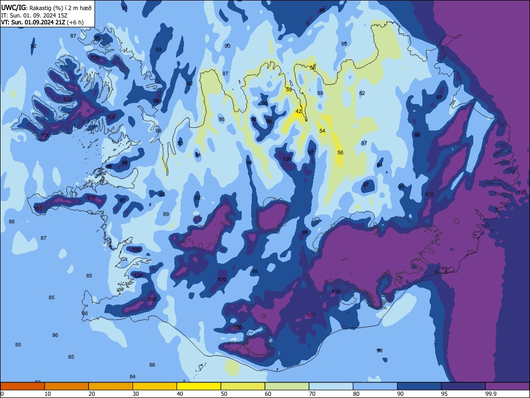The image size is (530, 398).
Task: Click the legend scale label '40'
Action: coord(180,394)
